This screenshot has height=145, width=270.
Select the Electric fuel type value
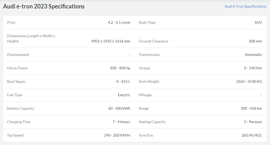click(124, 95)
